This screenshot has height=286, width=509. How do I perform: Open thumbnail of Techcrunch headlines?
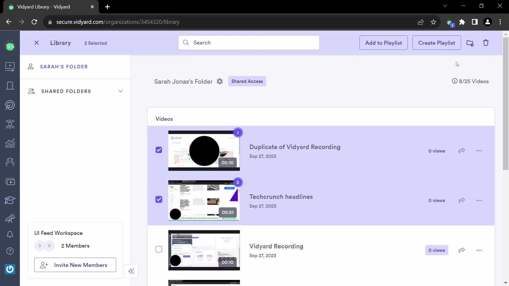tap(204, 200)
